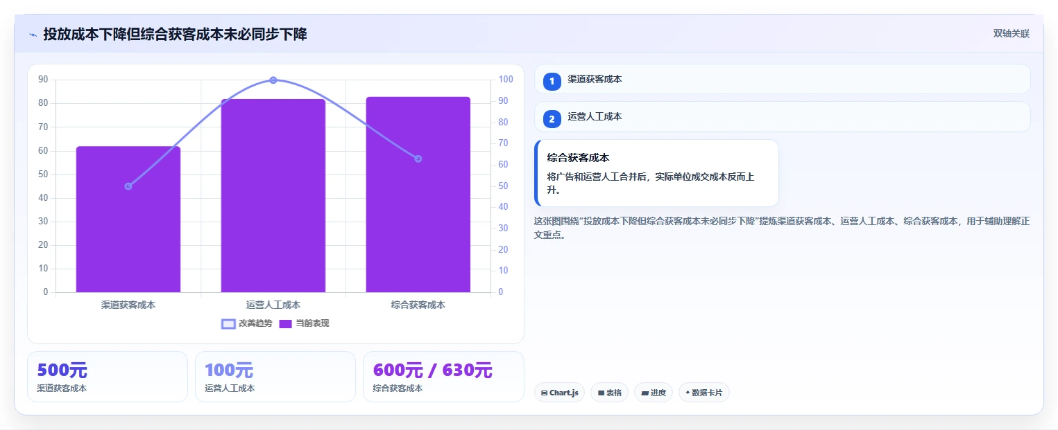The height and width of the screenshot is (430, 1058).
Task: Click the 运营人工成本 caption under 100元
Action: point(230,388)
